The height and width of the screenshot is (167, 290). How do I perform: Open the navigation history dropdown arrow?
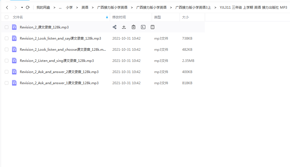click(x=22, y=8)
